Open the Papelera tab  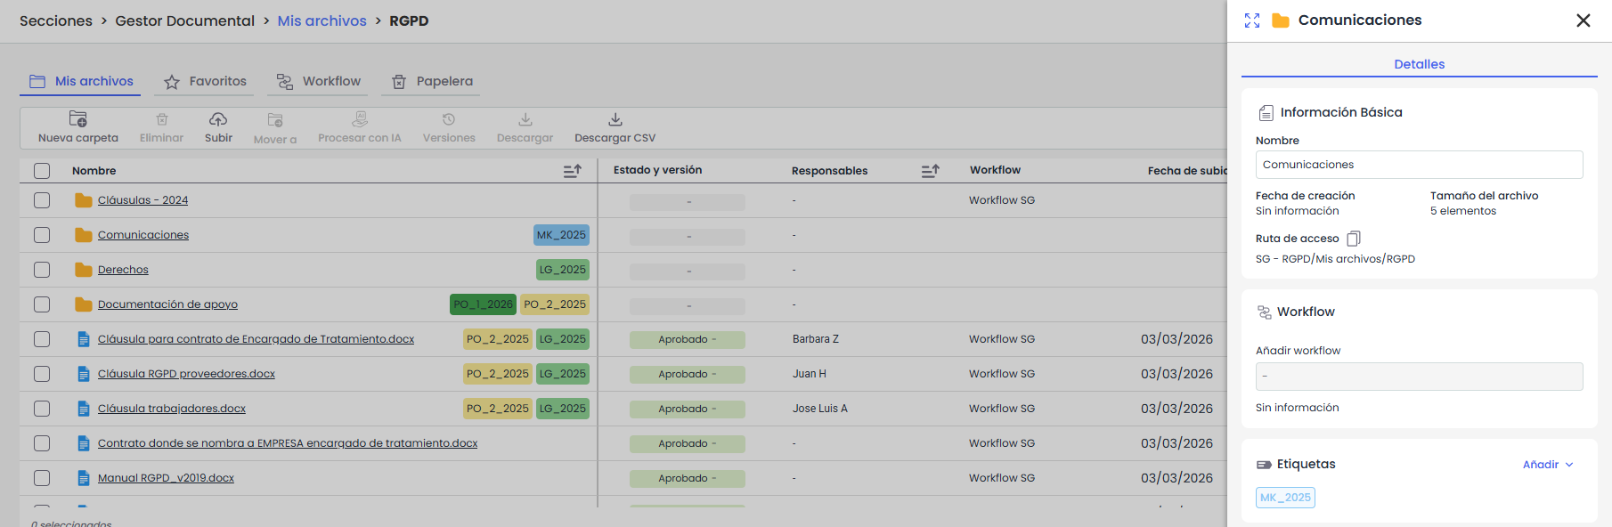[x=432, y=82]
